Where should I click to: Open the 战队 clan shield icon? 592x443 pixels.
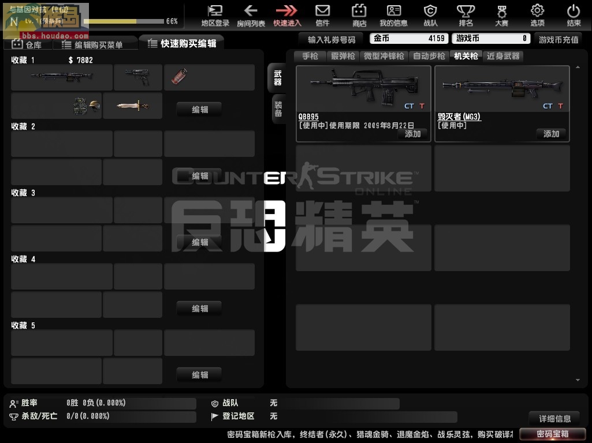point(430,16)
